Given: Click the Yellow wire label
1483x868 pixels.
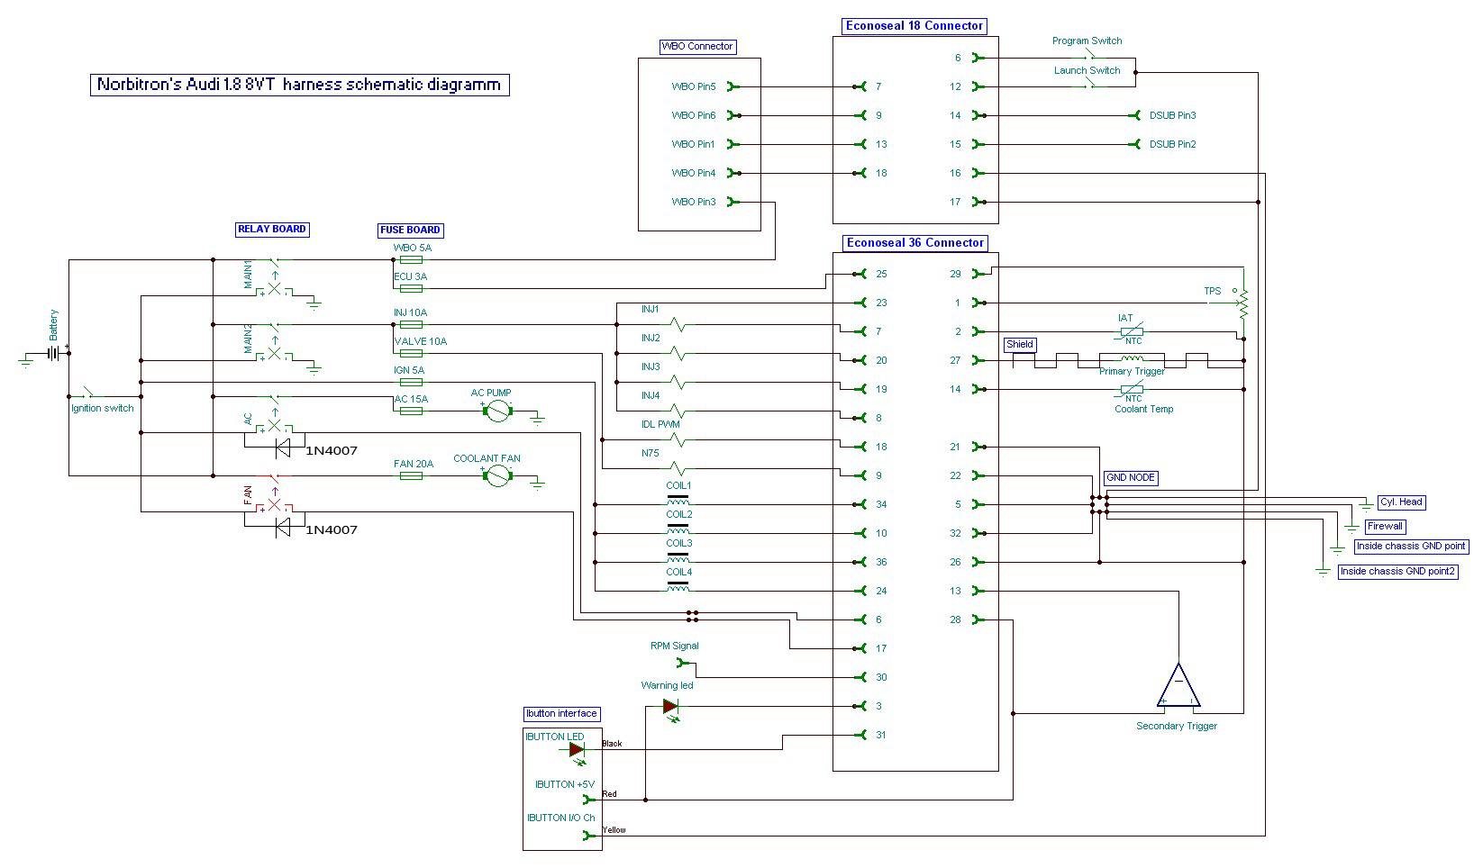Looking at the screenshot, I should tap(614, 830).
